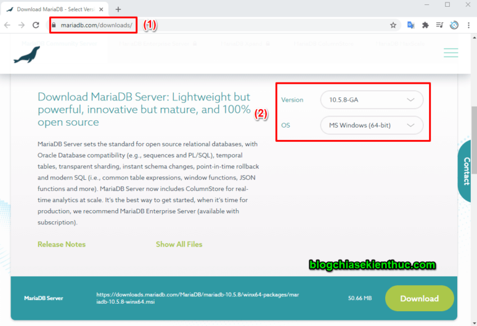
Task: View site security lock information
Action: 54,25
